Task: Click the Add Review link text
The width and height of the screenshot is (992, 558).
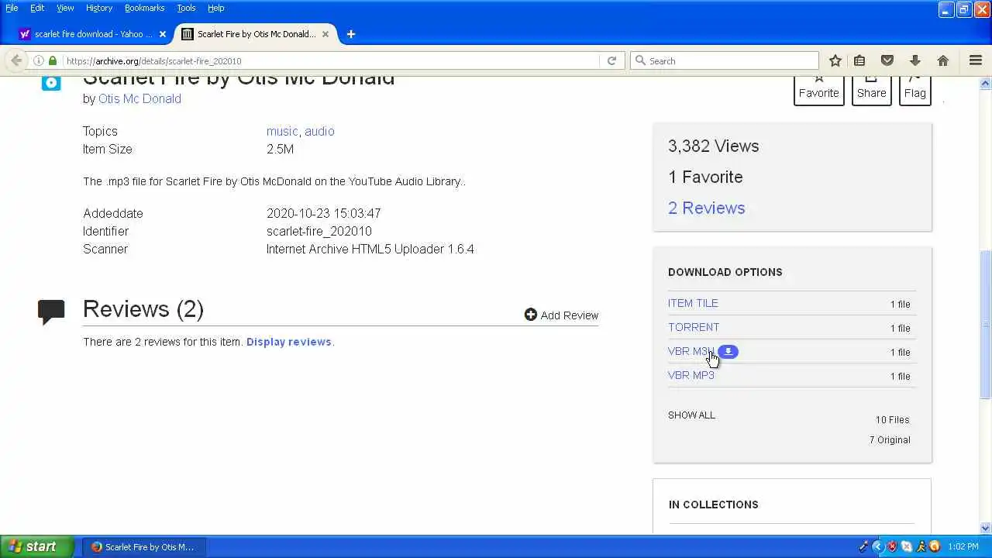Action: pyautogui.click(x=570, y=315)
